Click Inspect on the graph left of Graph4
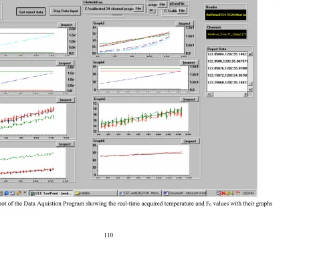Screen dimensions: 313x257 click(65, 63)
